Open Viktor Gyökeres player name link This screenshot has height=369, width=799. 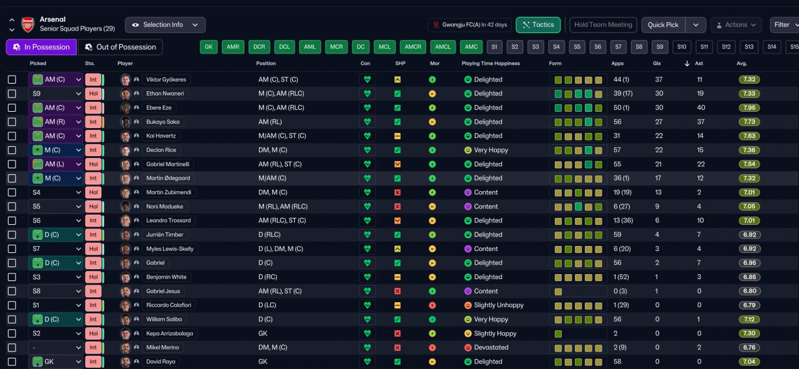pyautogui.click(x=165, y=79)
